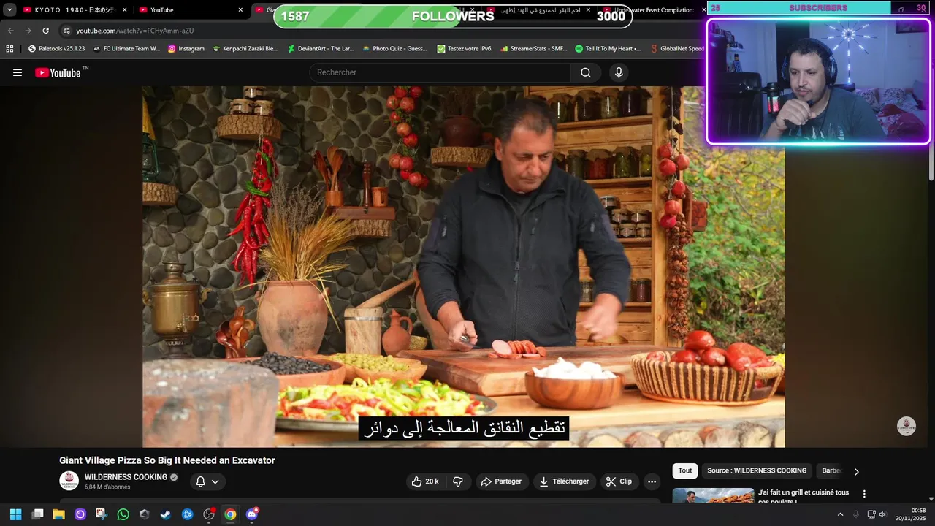Open WhatsApp from the taskbar
This screenshot has height=526, width=935.
coord(123,514)
